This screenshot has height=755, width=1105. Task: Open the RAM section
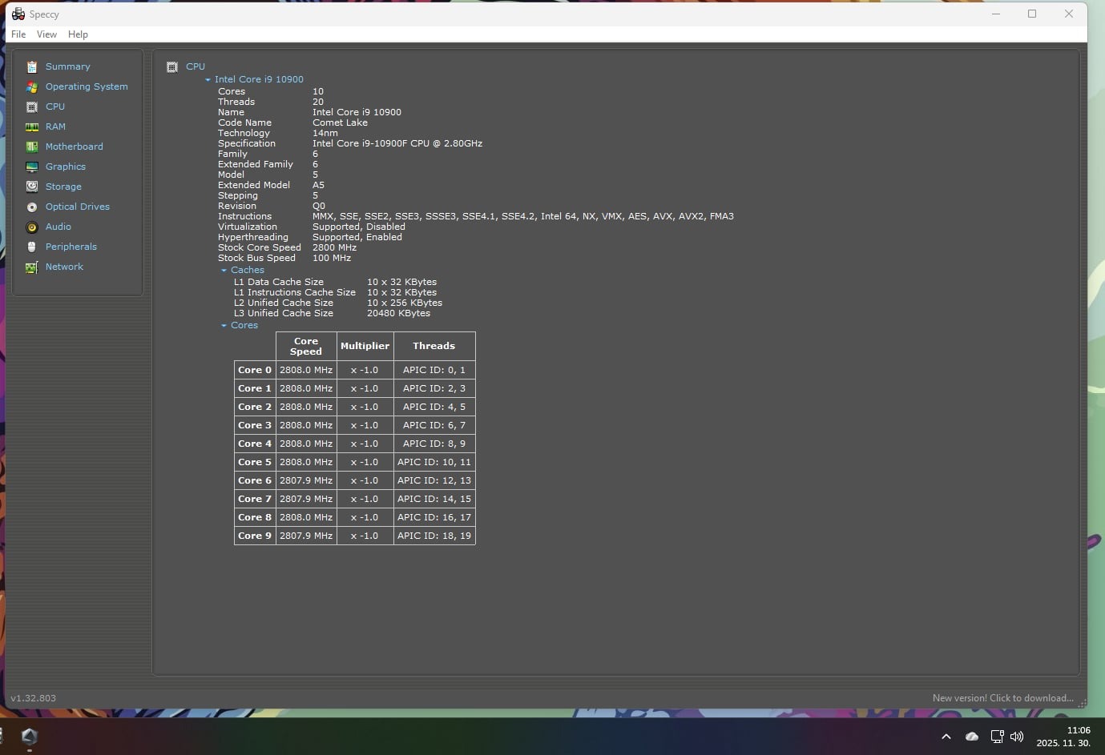tap(55, 127)
